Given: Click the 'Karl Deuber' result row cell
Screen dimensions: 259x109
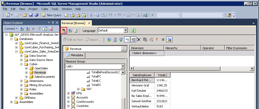Looking at the screenshot, I should pos(142,91).
